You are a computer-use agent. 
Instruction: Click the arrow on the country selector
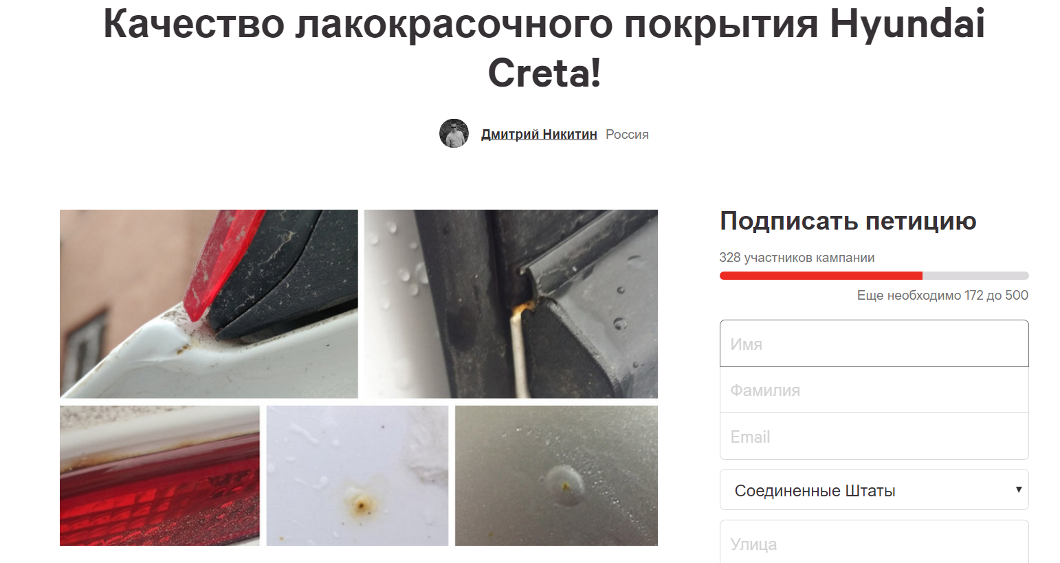(1019, 489)
